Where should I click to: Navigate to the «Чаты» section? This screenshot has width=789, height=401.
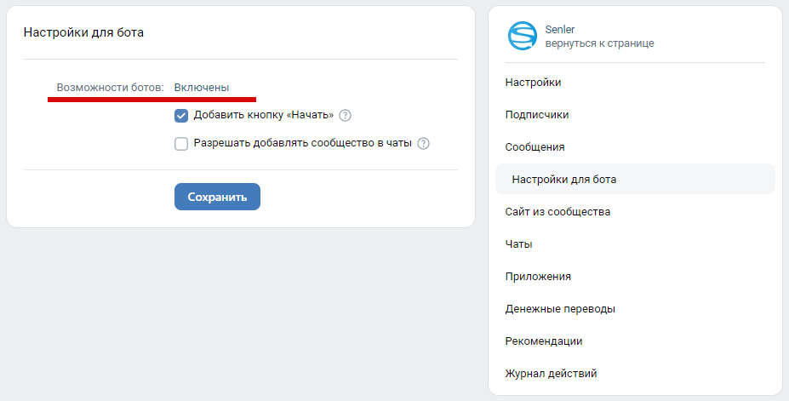click(x=518, y=244)
